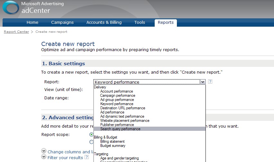274x162 pixels.
Task: Open the Campaigns tab
Action: pos(62,22)
